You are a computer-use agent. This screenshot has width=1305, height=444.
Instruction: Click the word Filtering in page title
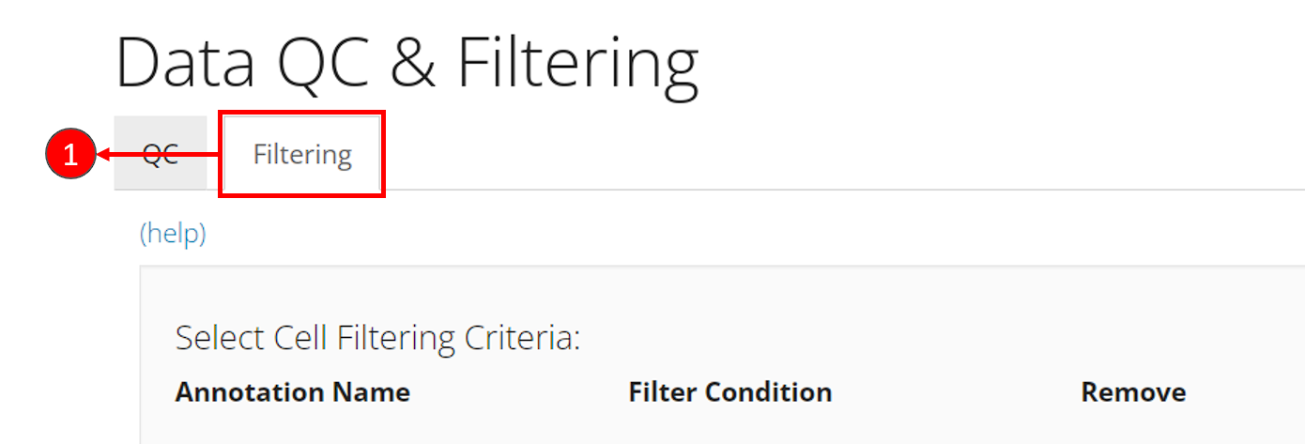point(577,64)
